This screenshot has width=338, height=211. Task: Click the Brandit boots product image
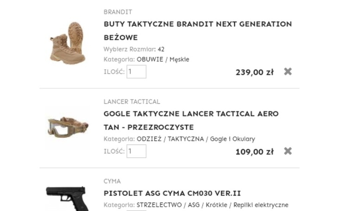click(x=68, y=43)
